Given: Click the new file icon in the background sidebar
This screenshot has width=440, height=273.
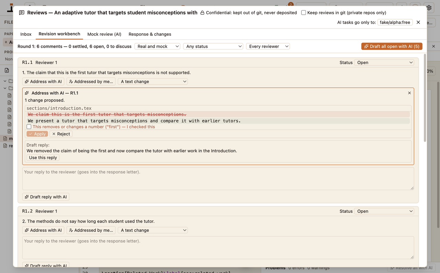Looking at the screenshot, I should [x=7, y=70].
